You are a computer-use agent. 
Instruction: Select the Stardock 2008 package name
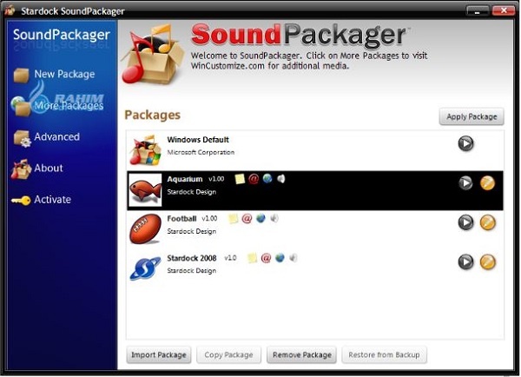tap(192, 258)
